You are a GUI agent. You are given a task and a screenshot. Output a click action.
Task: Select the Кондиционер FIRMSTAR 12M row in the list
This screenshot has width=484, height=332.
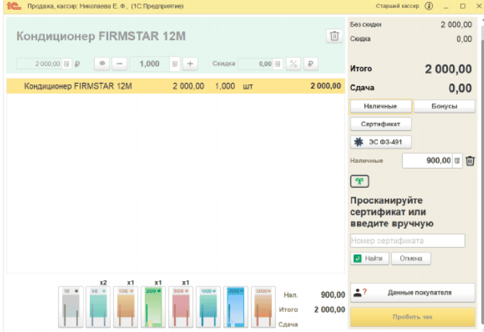(176, 86)
